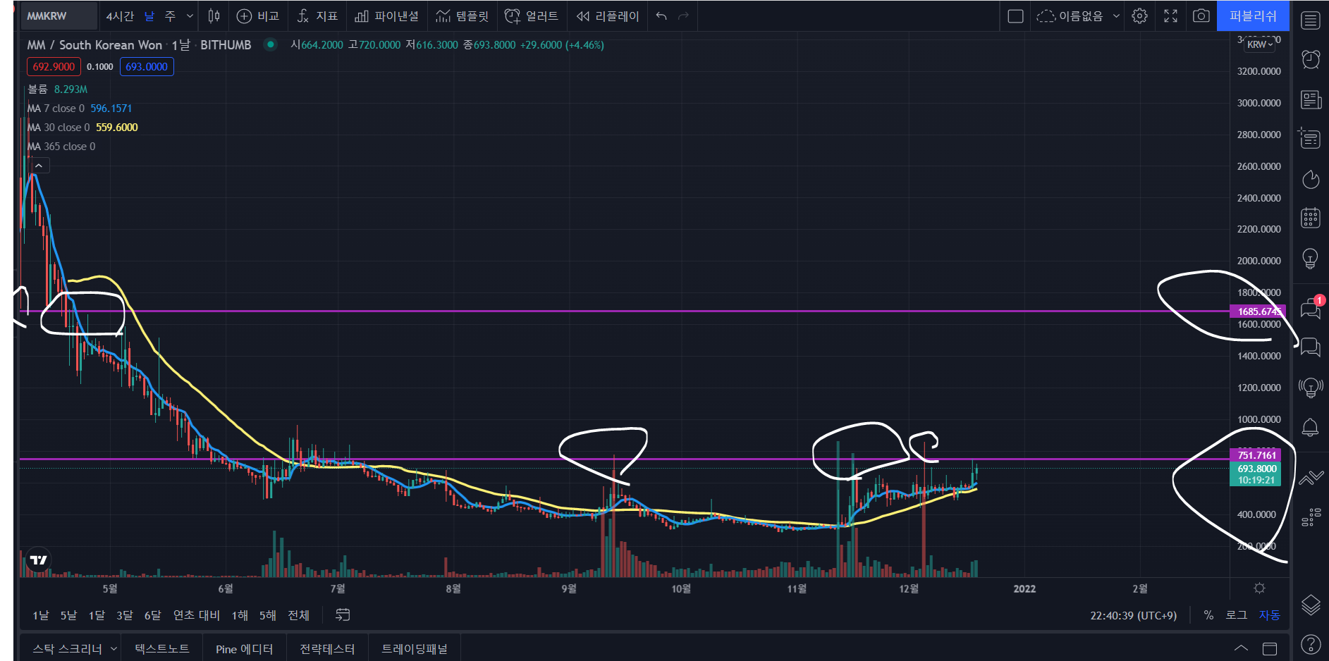Image resolution: width=1329 pixels, height=661 pixels.
Task: Open the 트레이딩패널 tab
Action: (x=415, y=649)
